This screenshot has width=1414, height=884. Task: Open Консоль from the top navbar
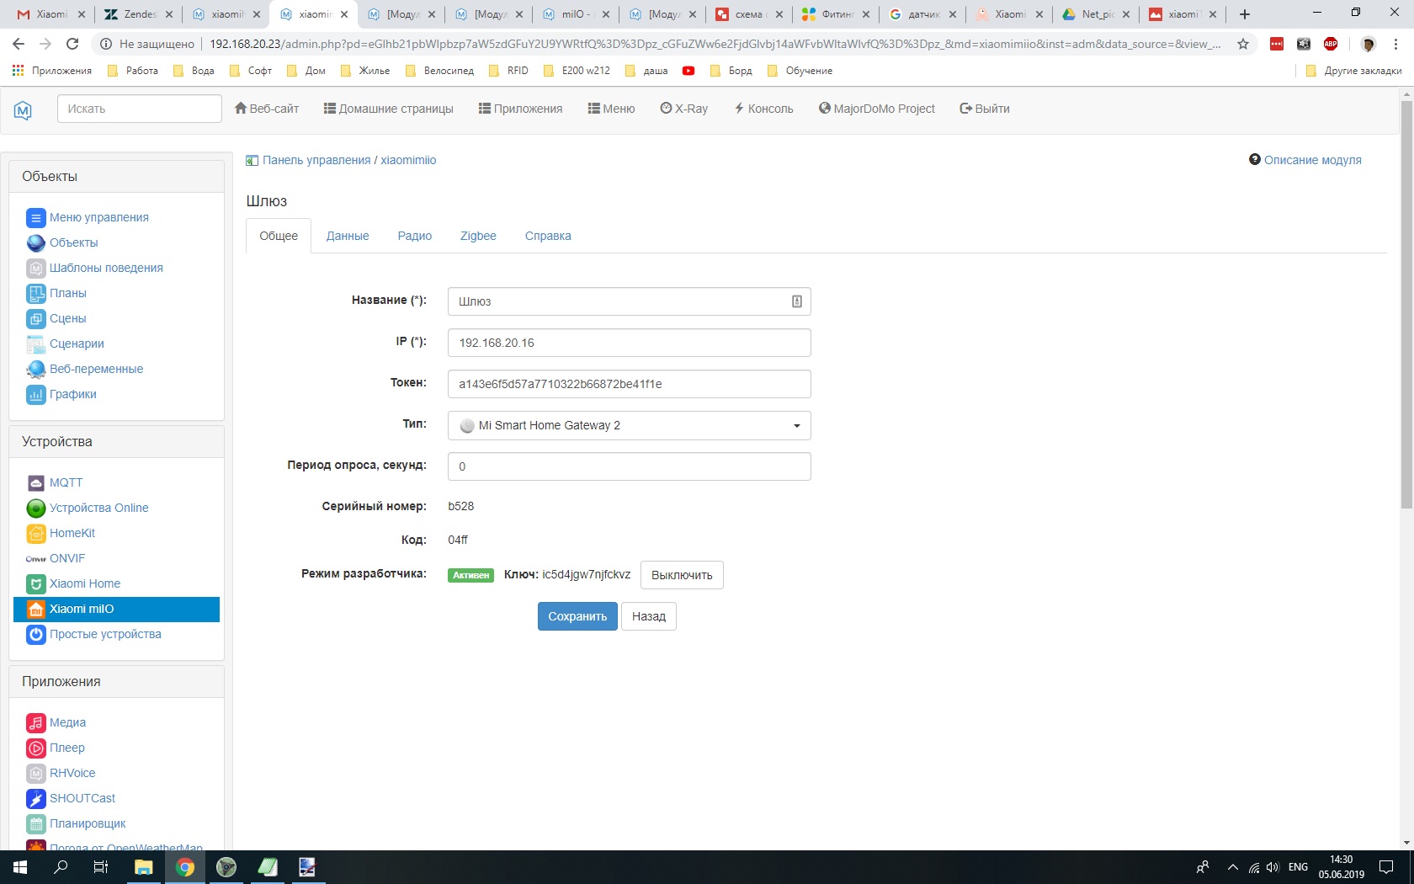pos(763,109)
